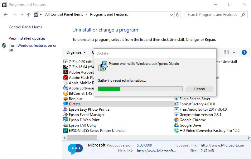This screenshot has height=159, width=251.
Task: Select the BitComet 1.45 icon
Action: coord(65,93)
